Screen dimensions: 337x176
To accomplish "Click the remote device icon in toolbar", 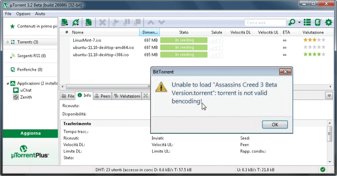I will coord(318,22).
